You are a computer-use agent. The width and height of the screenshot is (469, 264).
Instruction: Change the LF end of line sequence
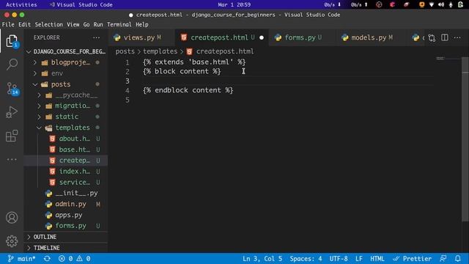point(359,259)
